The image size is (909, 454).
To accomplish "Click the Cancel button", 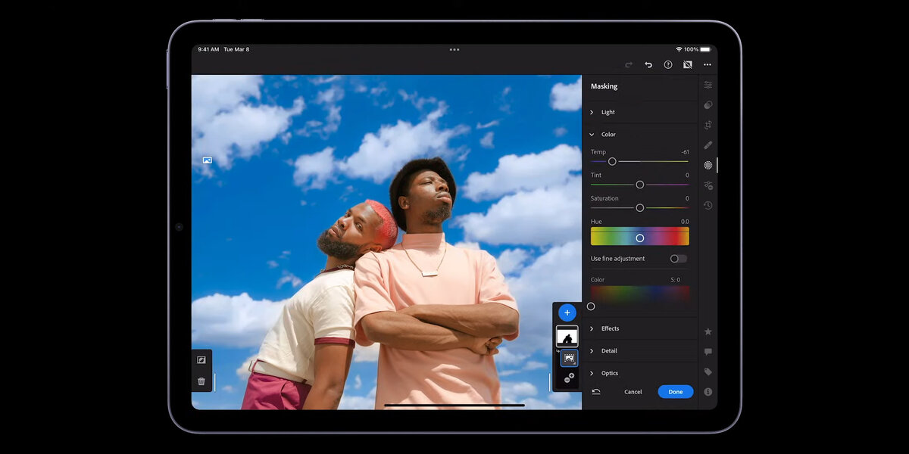I will [x=633, y=392].
